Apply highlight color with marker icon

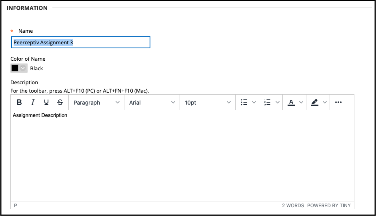(315, 103)
